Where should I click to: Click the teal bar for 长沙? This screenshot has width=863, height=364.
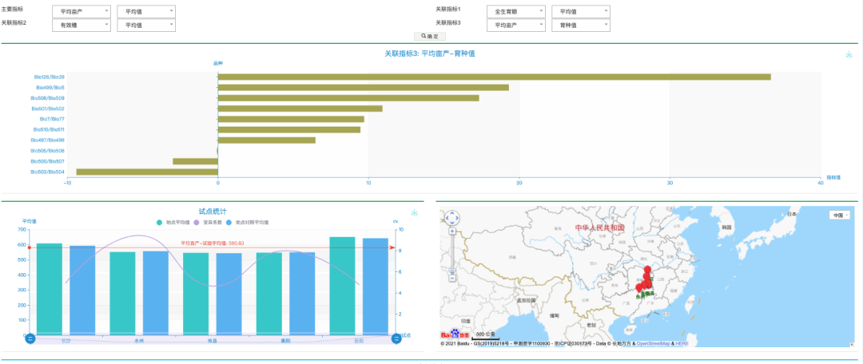50,289
